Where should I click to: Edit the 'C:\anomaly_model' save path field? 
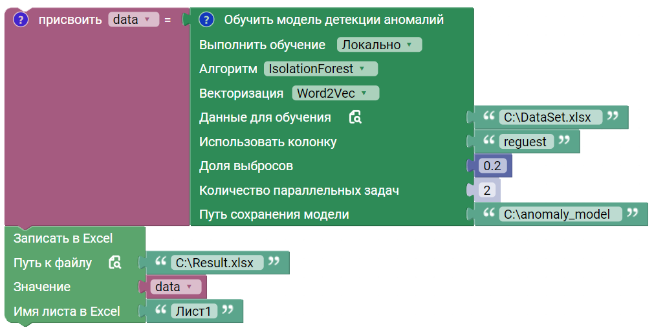[560, 214]
